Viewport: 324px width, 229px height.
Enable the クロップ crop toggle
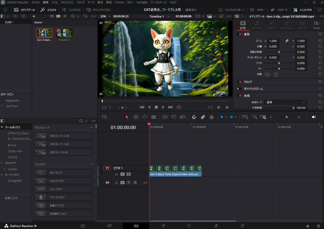point(239,82)
